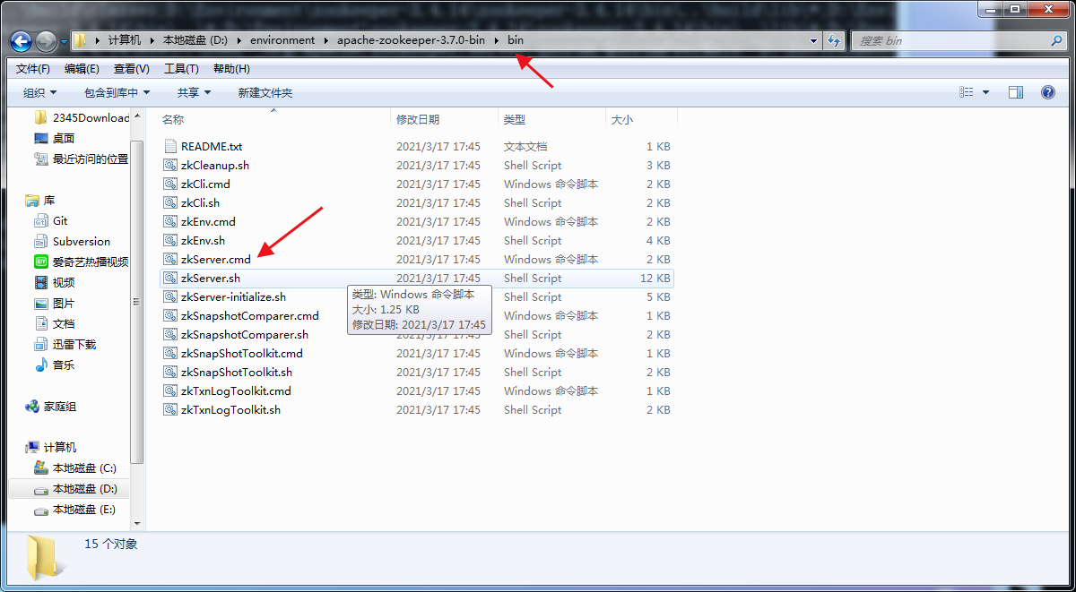Select the zkSnapShotToolkit.cmd file name
Viewport: 1076px width, 592px height.
pyautogui.click(x=242, y=353)
